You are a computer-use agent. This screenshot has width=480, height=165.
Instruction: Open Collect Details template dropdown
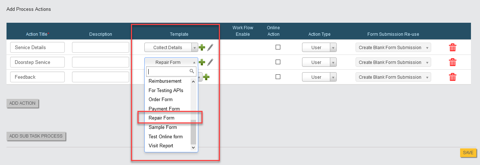pyautogui.click(x=171, y=47)
